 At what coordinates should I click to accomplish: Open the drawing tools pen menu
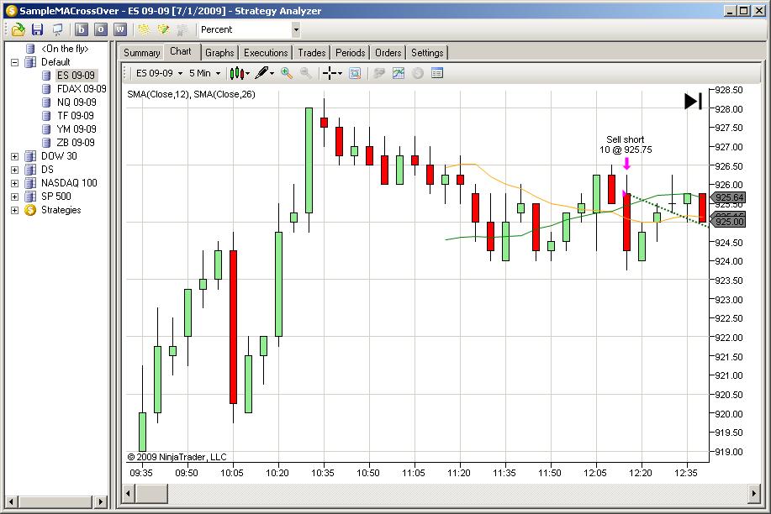(265, 73)
